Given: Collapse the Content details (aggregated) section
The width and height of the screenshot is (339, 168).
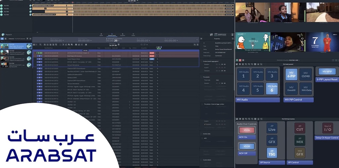Looking at the screenshot, I should pyautogui.click(x=202, y=61).
